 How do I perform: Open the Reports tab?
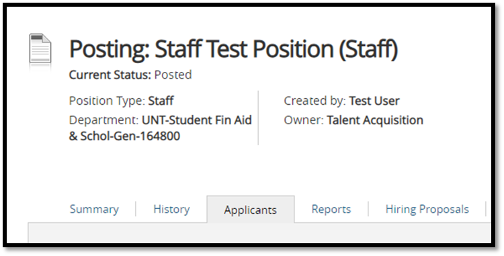[x=331, y=209]
